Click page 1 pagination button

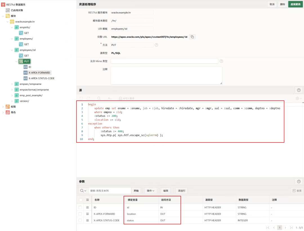coord(280,228)
